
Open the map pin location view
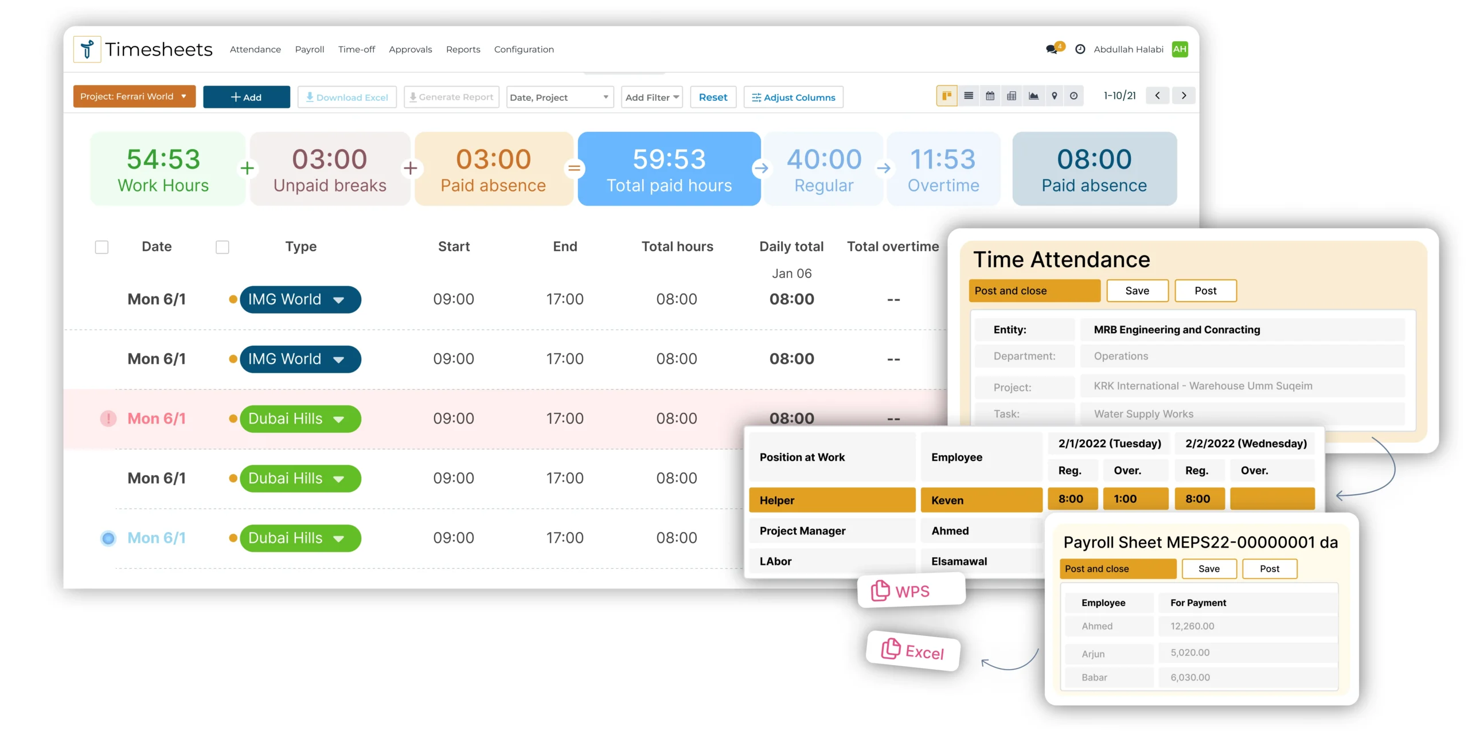1054,96
